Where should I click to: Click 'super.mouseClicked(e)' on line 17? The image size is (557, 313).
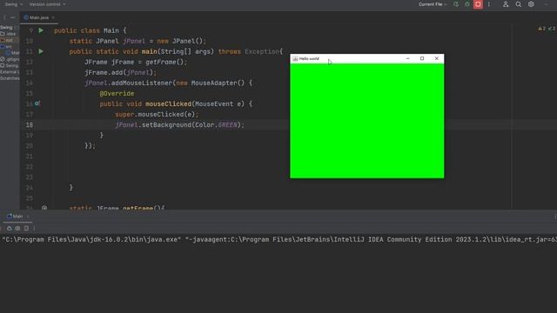pos(155,115)
